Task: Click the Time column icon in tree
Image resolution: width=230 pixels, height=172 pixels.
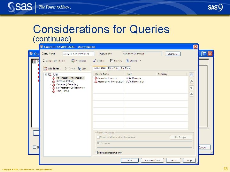Action: [x=54, y=91]
